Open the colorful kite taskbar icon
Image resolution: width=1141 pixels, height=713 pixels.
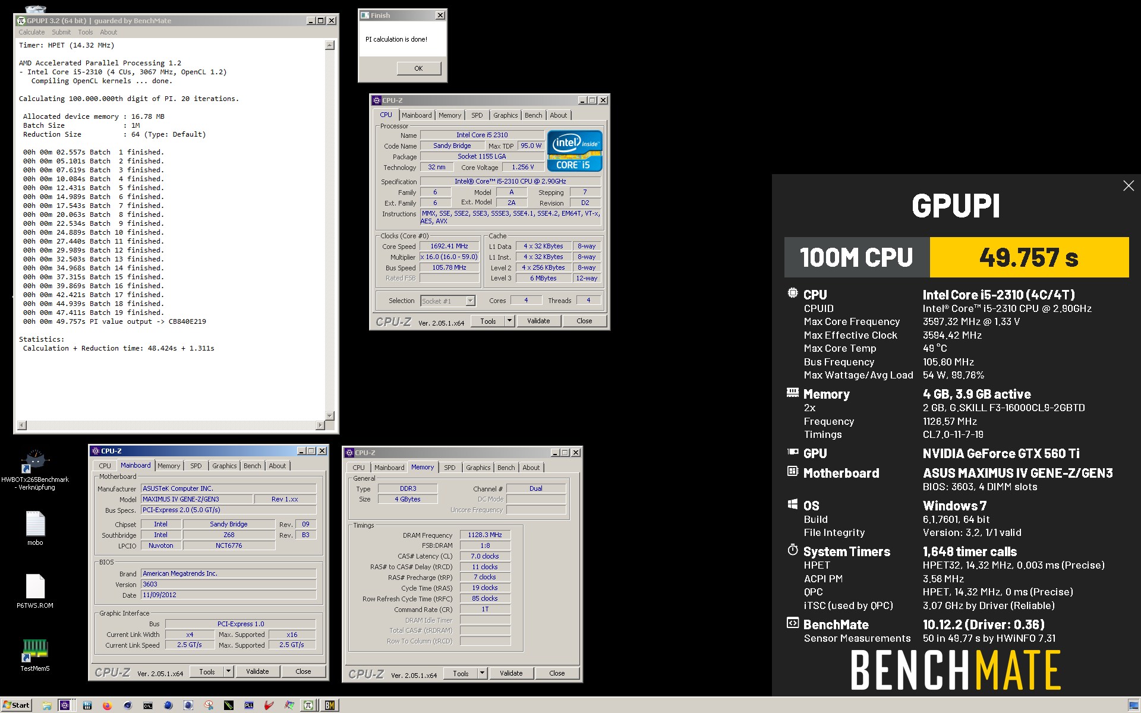coord(289,705)
